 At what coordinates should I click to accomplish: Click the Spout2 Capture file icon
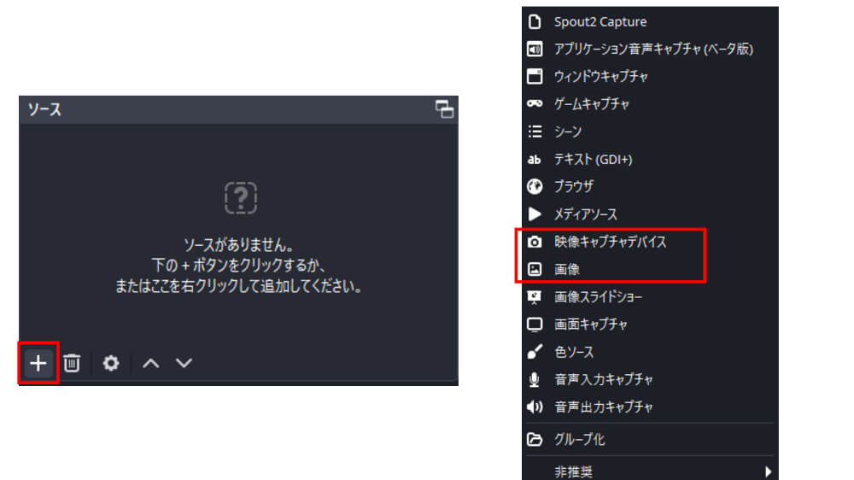click(535, 22)
